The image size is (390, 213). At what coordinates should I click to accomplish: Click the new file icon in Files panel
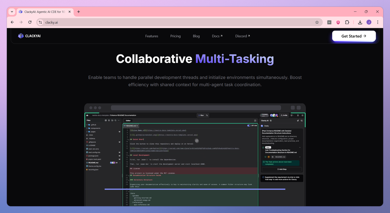(x=109, y=120)
